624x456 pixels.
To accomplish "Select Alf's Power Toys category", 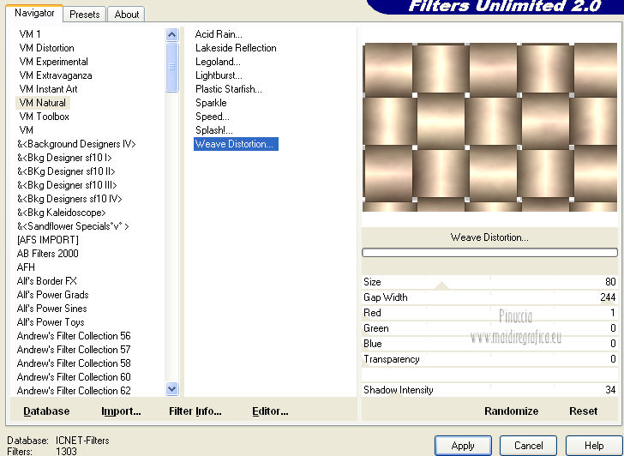I will pos(51,322).
